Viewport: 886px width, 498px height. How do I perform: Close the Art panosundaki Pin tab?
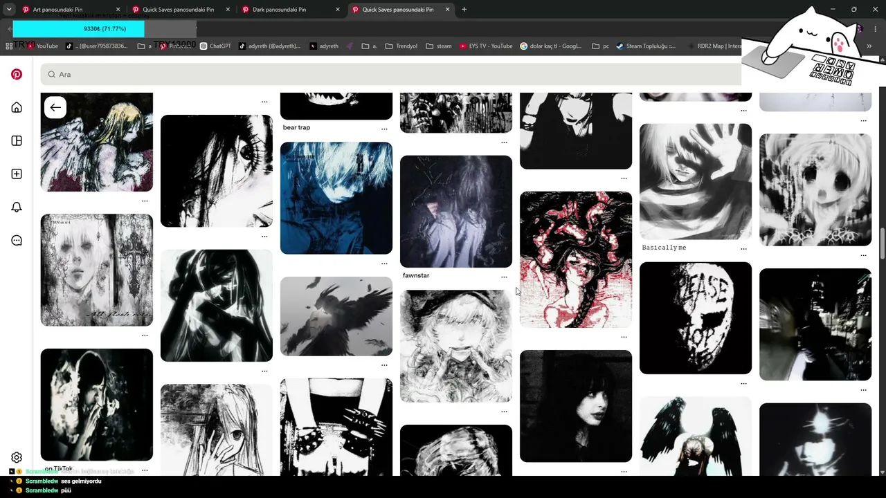point(118,10)
